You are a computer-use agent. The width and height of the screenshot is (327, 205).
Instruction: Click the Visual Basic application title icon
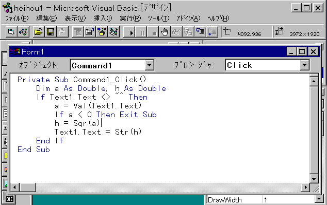coord(8,8)
